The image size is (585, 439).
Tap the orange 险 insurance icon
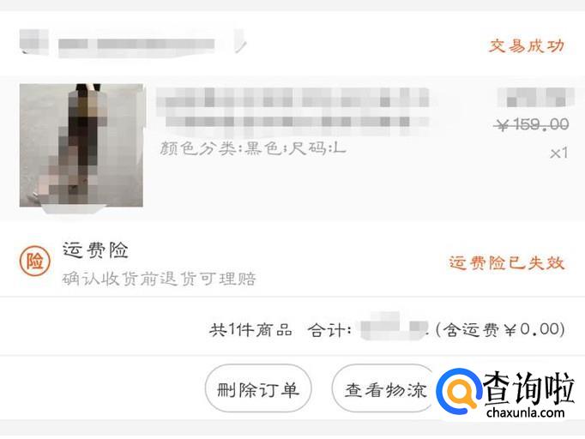pyautogui.click(x=34, y=262)
